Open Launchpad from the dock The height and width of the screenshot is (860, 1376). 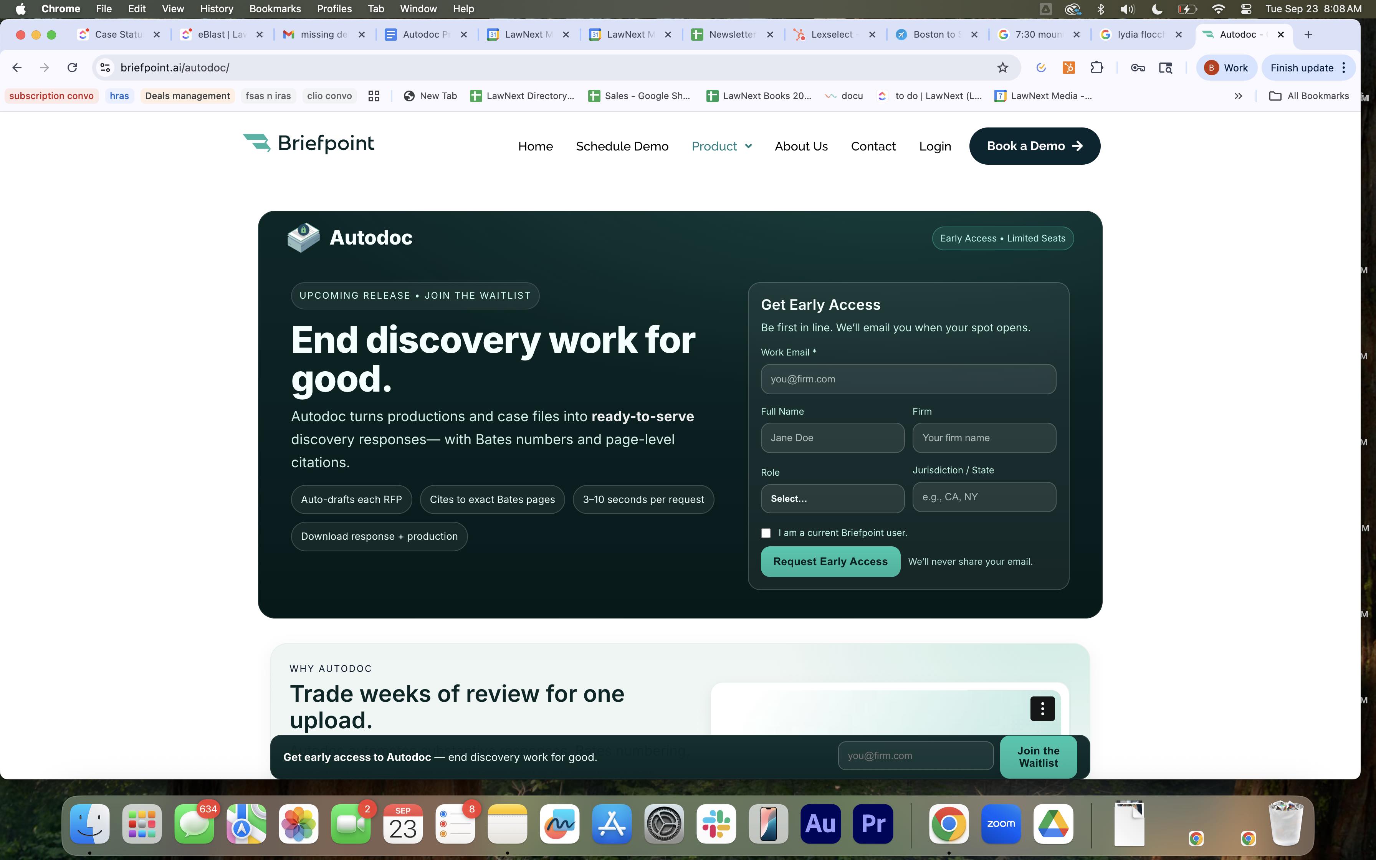142,824
